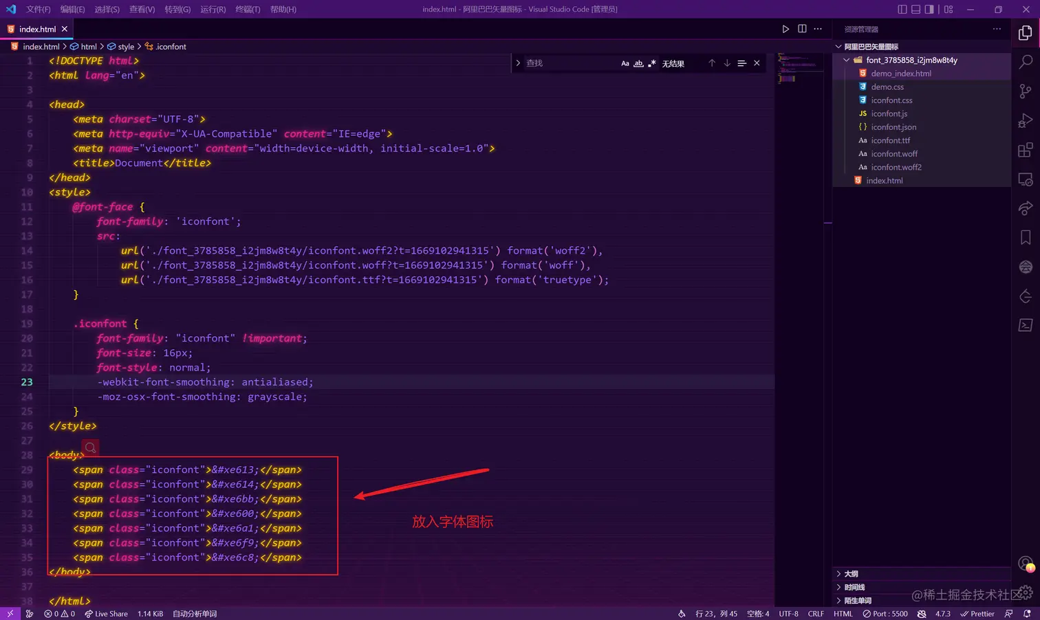Go to previous match in find widget

[x=712, y=63]
